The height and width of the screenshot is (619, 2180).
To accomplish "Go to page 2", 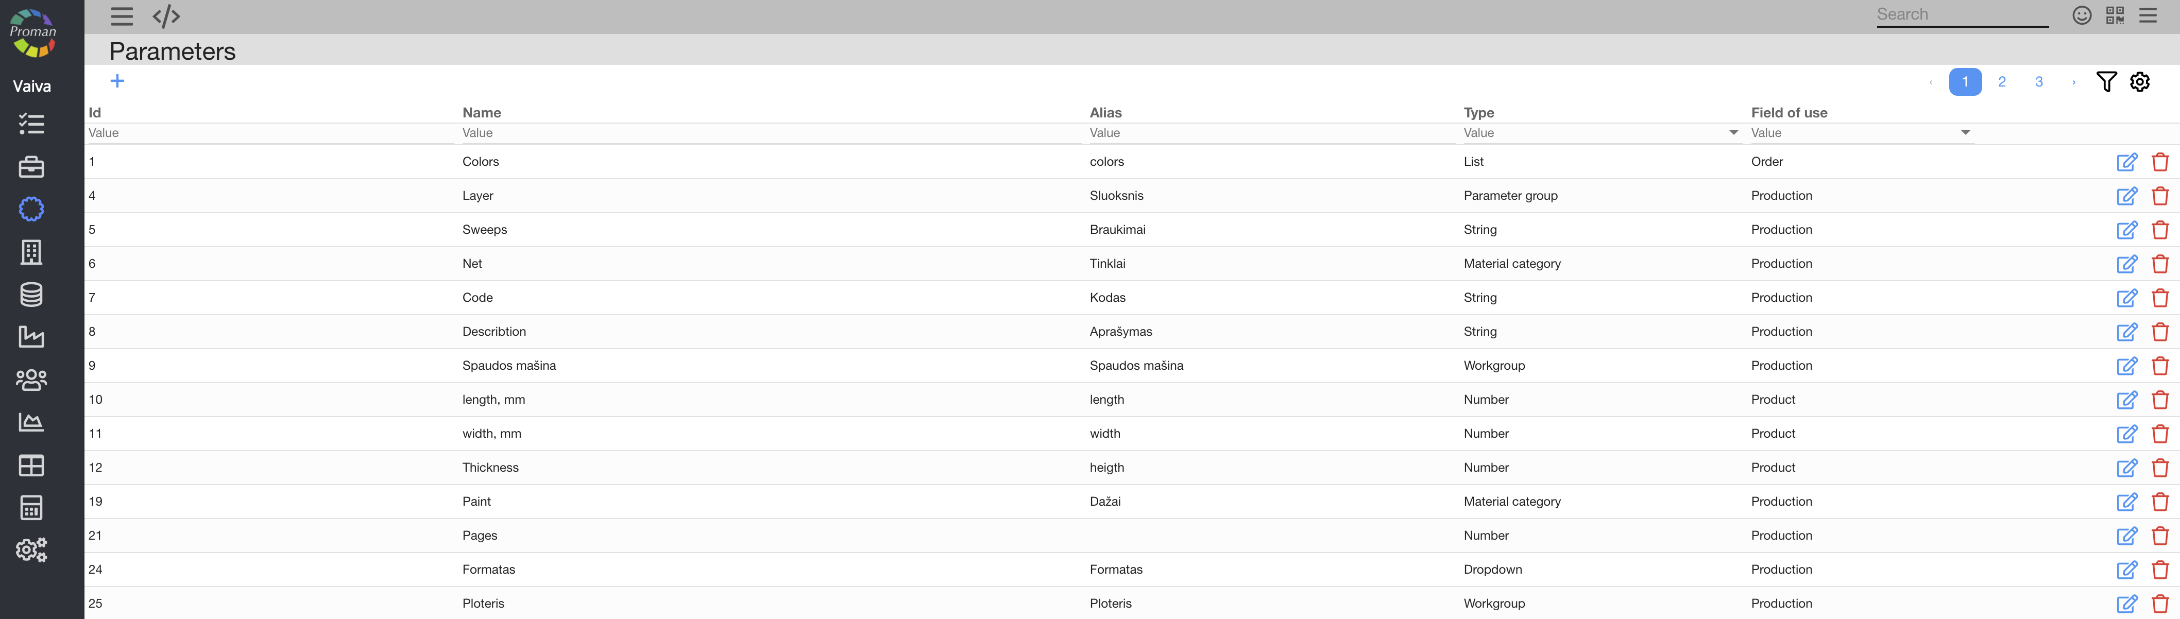I will (2001, 82).
